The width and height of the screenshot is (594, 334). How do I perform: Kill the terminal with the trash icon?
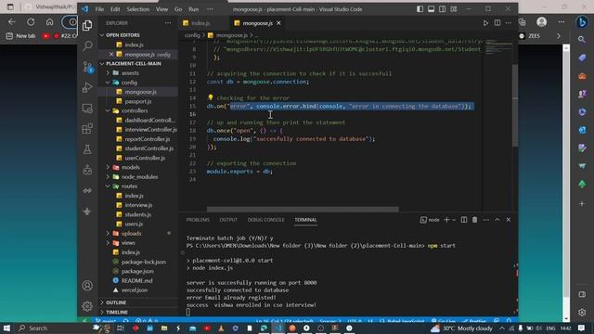(x=474, y=220)
